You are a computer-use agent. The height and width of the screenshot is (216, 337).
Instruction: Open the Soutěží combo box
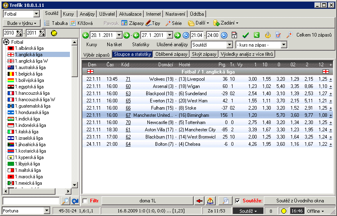229,45
